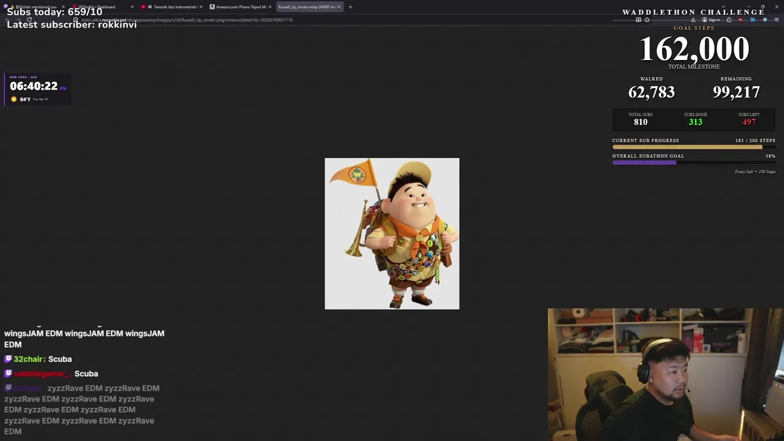784x441 pixels.
Task: Close the Smooth Jazz Instrumental tab
Action: [x=201, y=7]
